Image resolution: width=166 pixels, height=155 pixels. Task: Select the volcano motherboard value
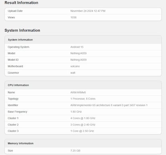[75, 66]
